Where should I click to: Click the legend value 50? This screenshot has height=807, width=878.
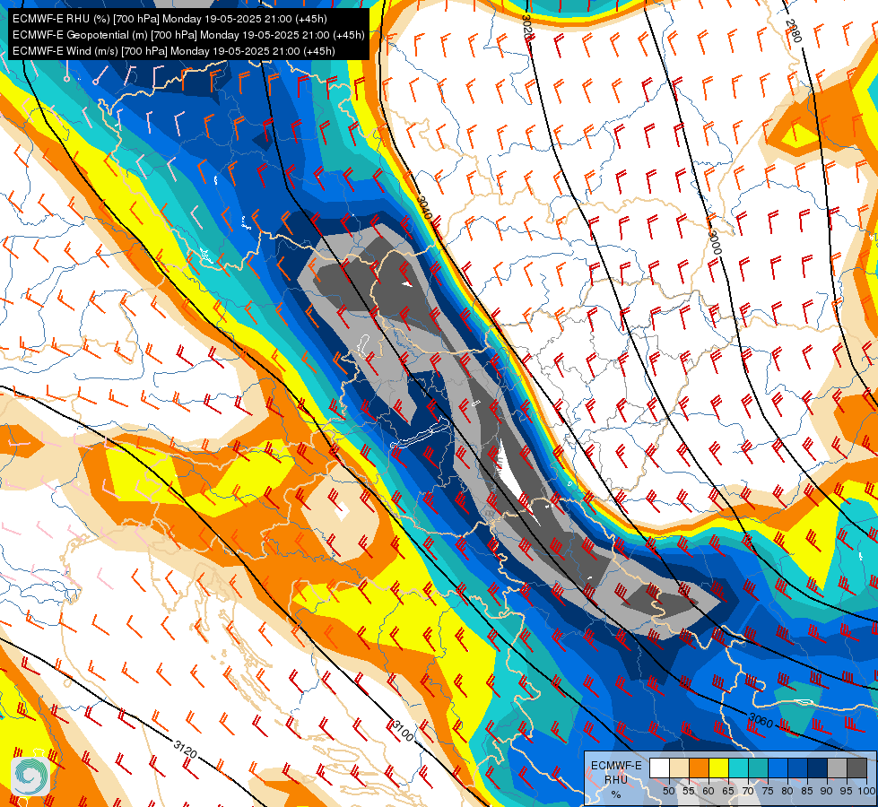669,791
